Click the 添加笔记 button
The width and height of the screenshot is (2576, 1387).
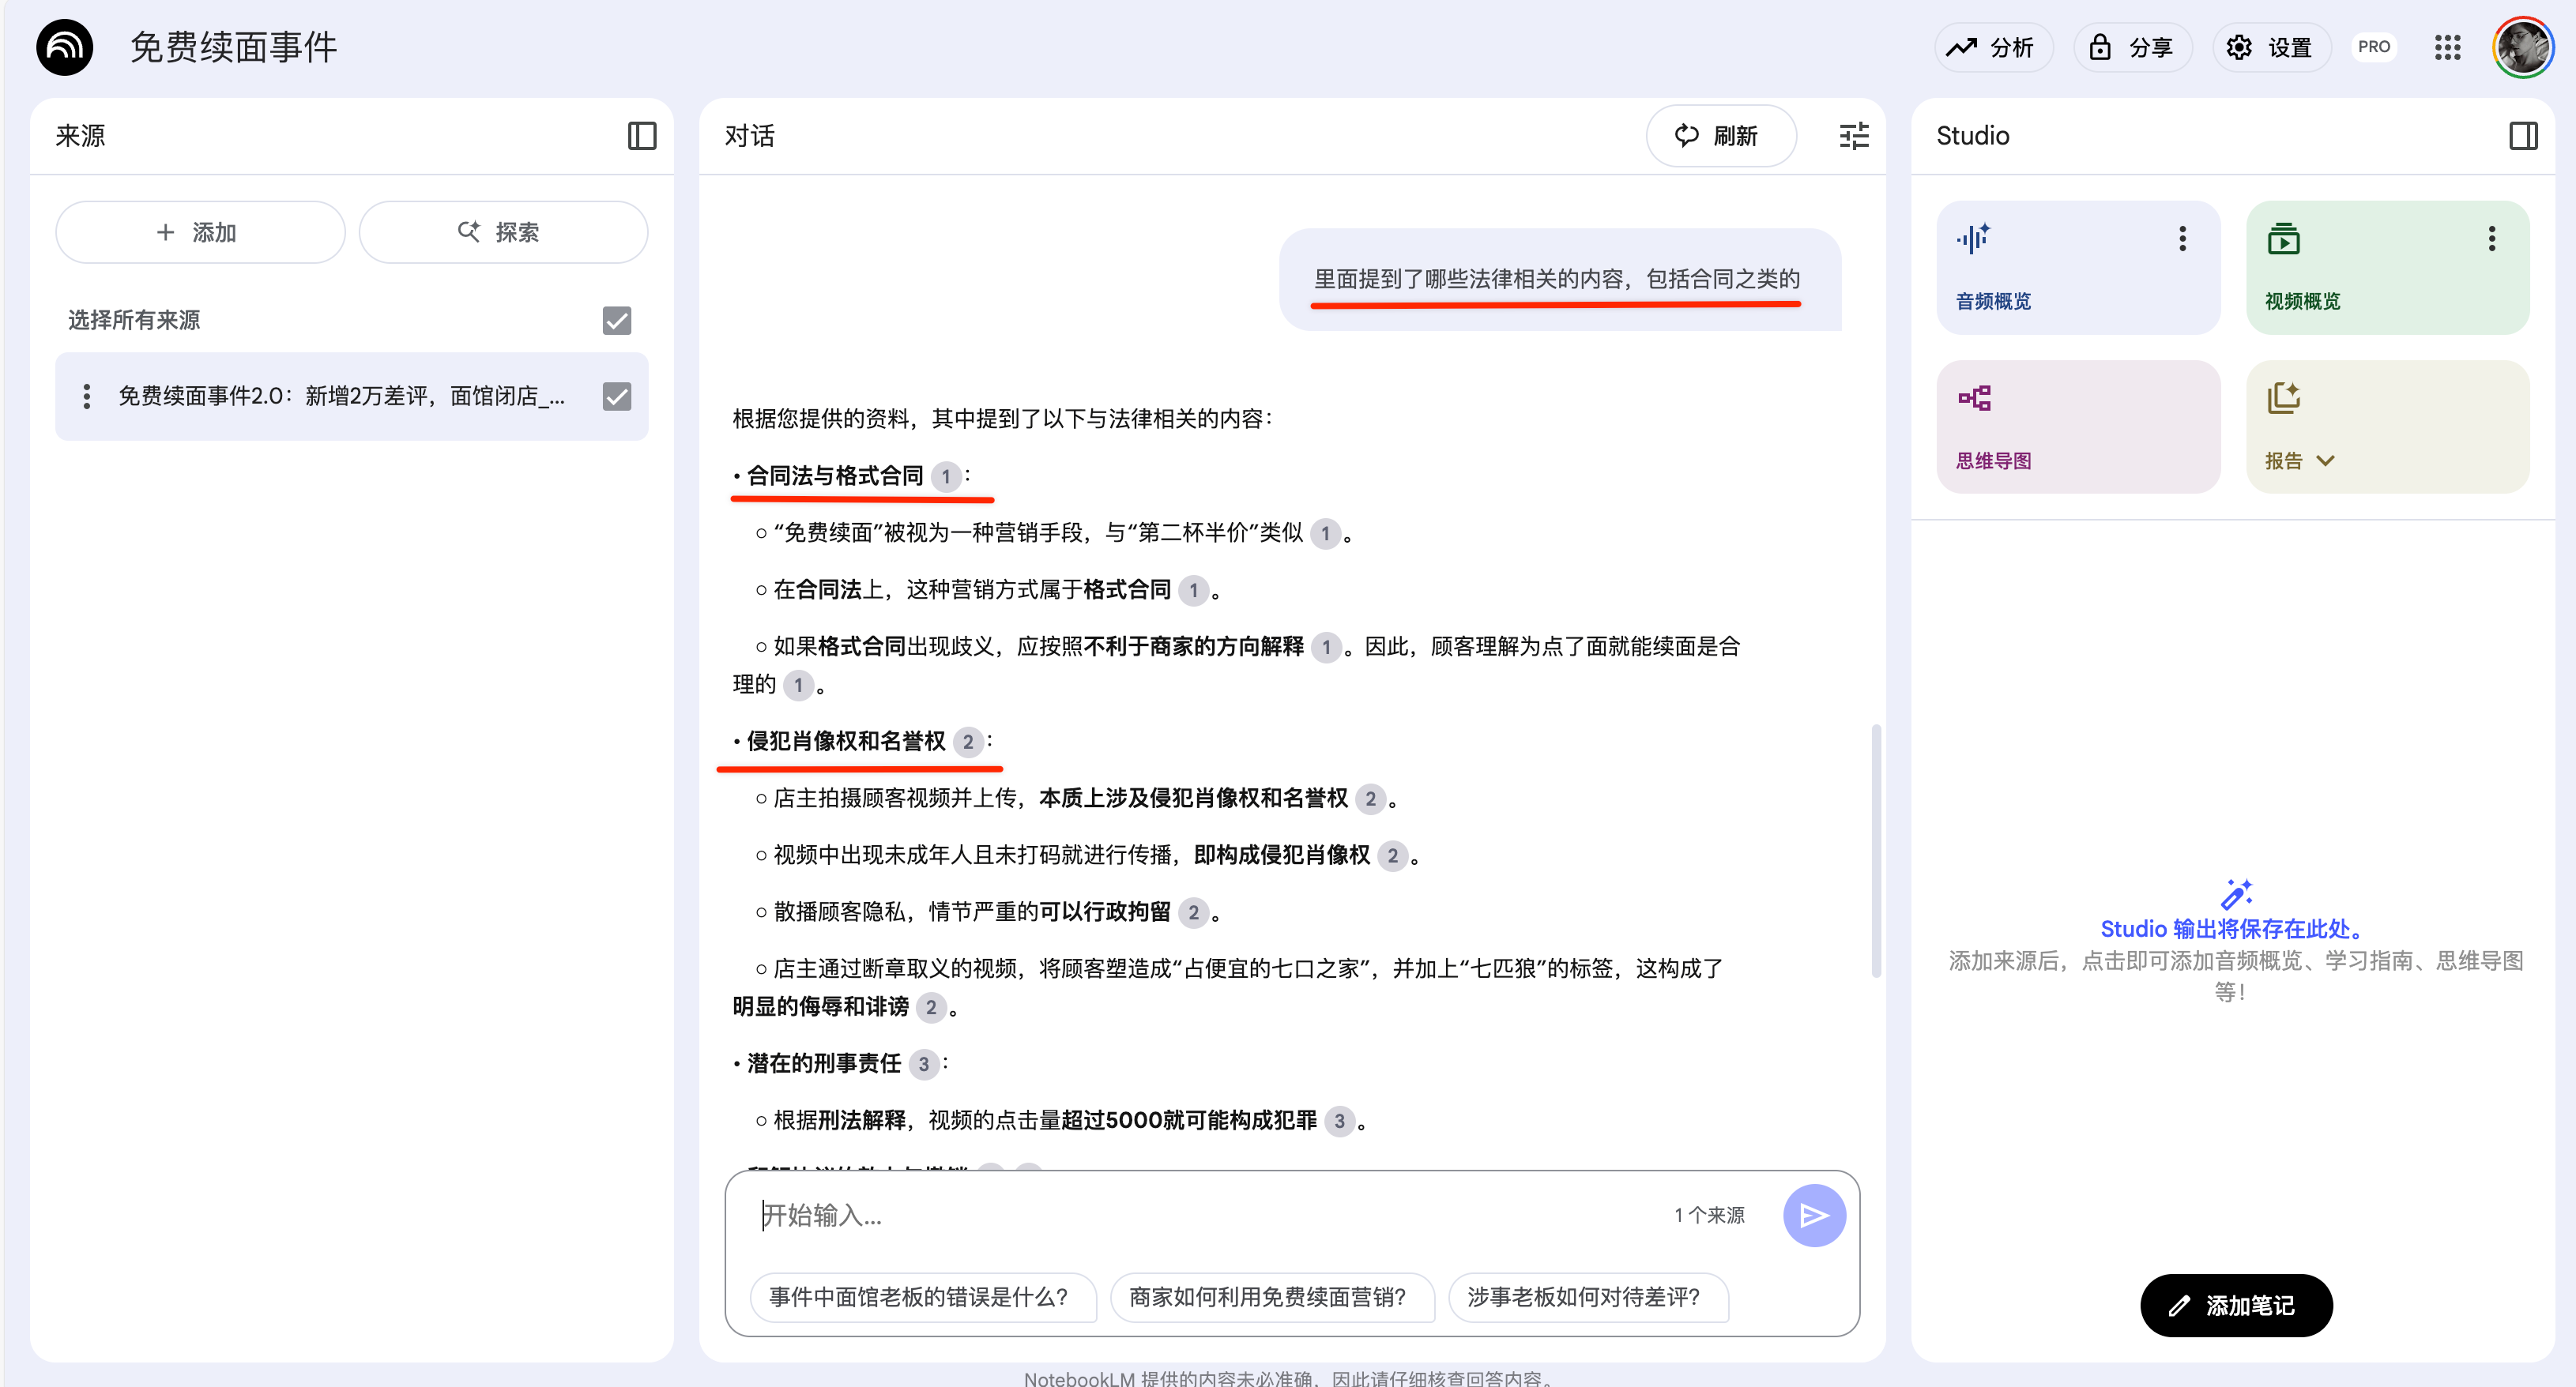pyautogui.click(x=2235, y=1305)
